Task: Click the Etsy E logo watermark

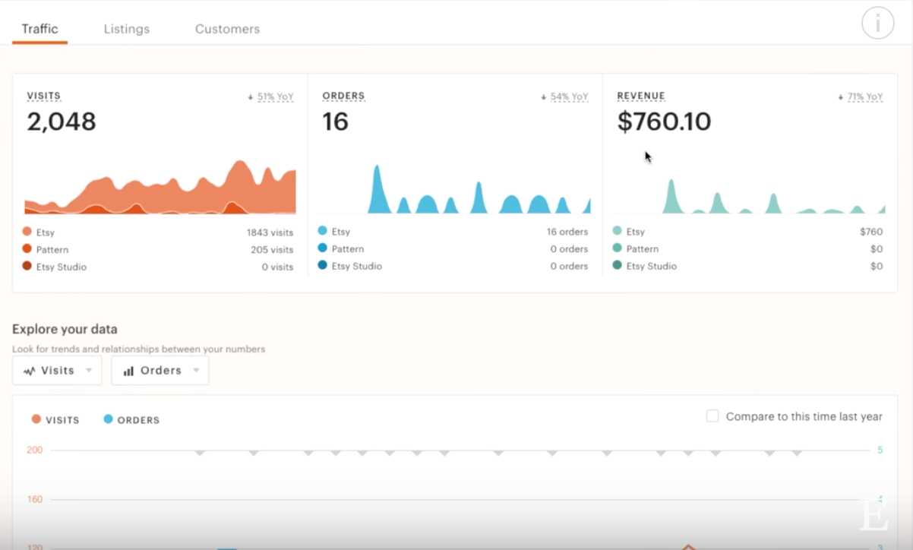Action: pos(873,515)
